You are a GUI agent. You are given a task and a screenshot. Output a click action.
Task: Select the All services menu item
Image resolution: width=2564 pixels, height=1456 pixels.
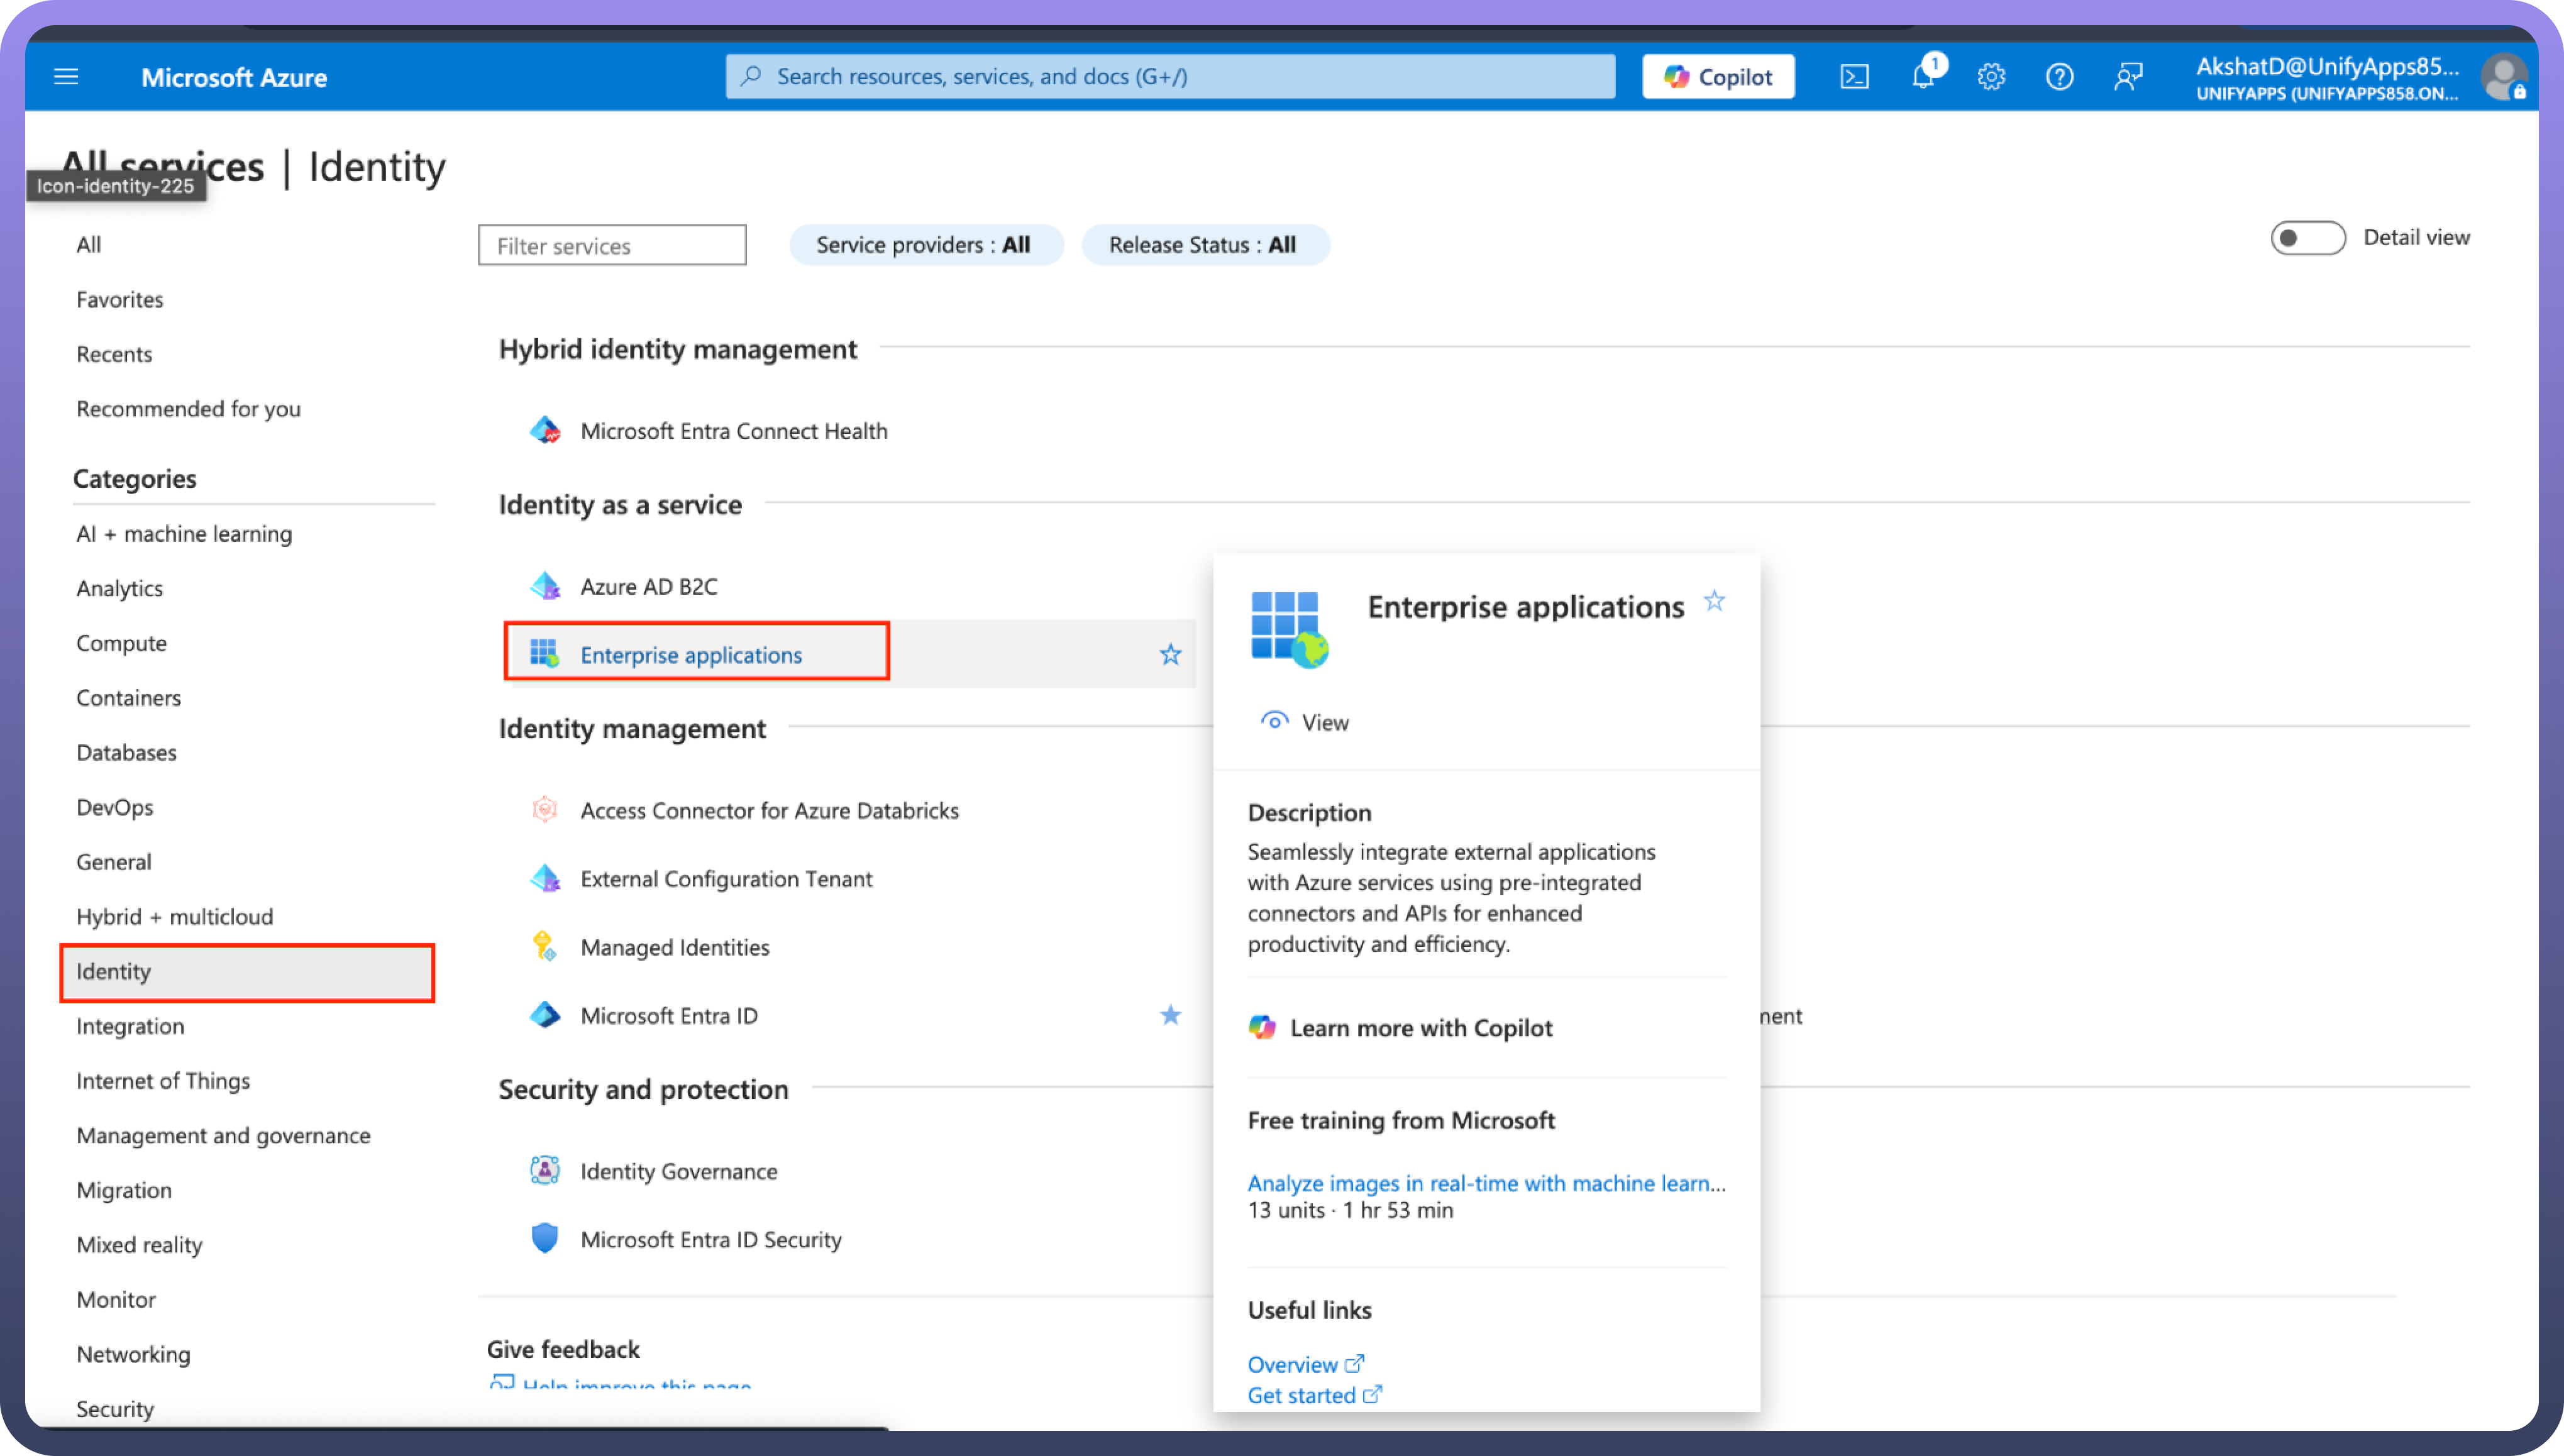tap(89, 245)
